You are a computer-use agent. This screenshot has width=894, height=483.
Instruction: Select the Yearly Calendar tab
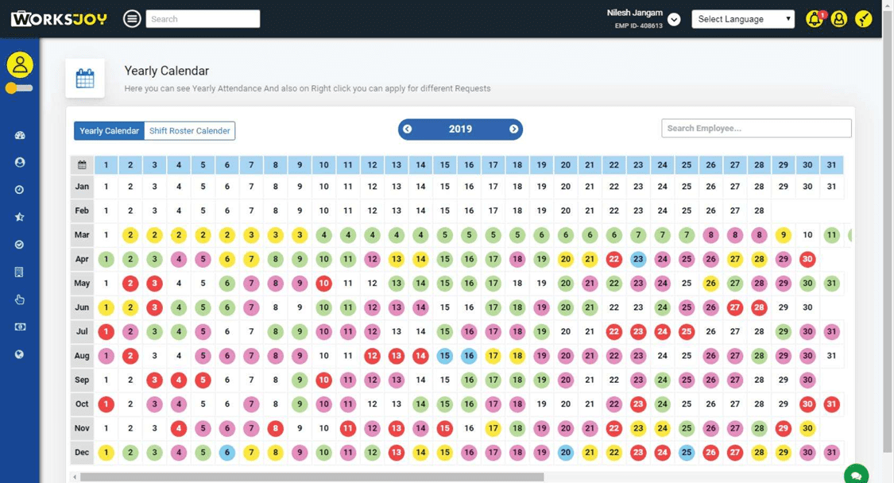pyautogui.click(x=109, y=131)
